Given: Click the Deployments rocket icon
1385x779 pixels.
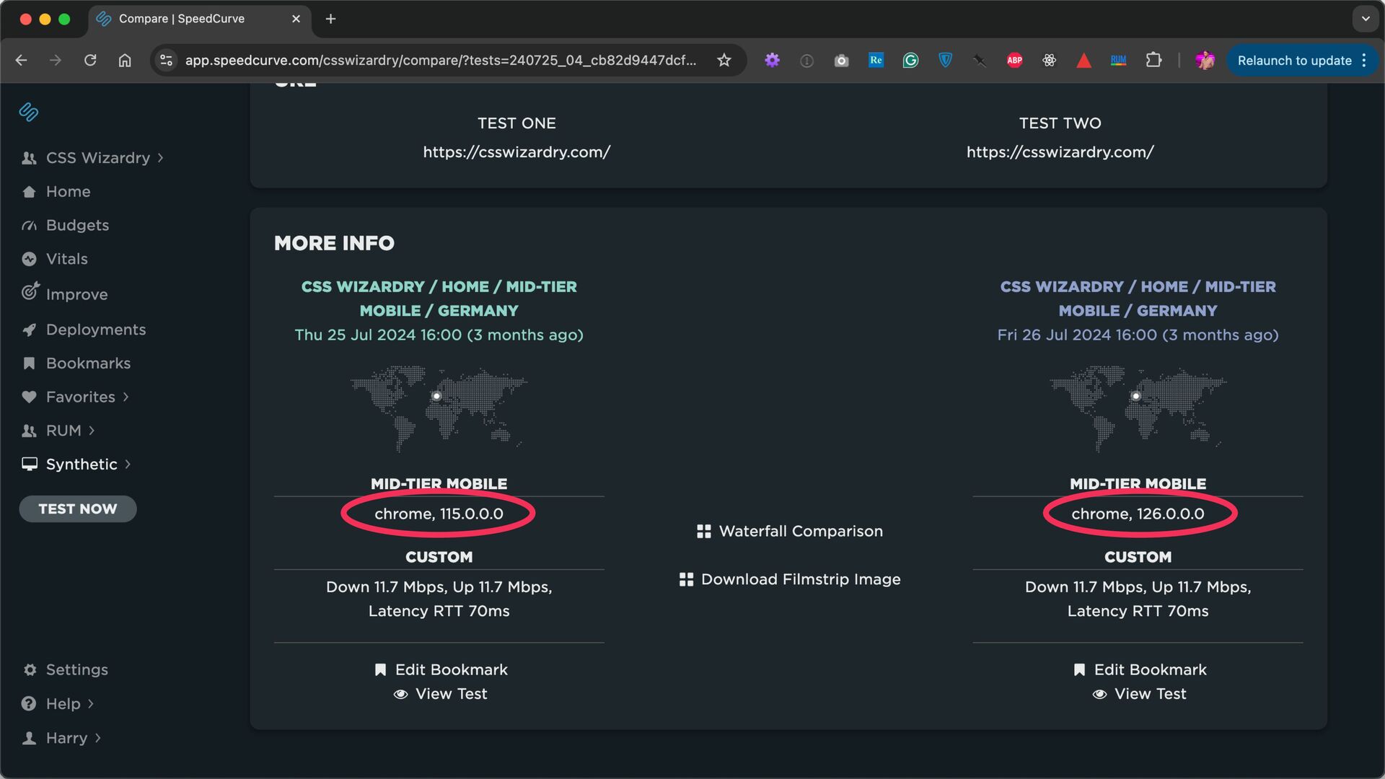Looking at the screenshot, I should 29,330.
